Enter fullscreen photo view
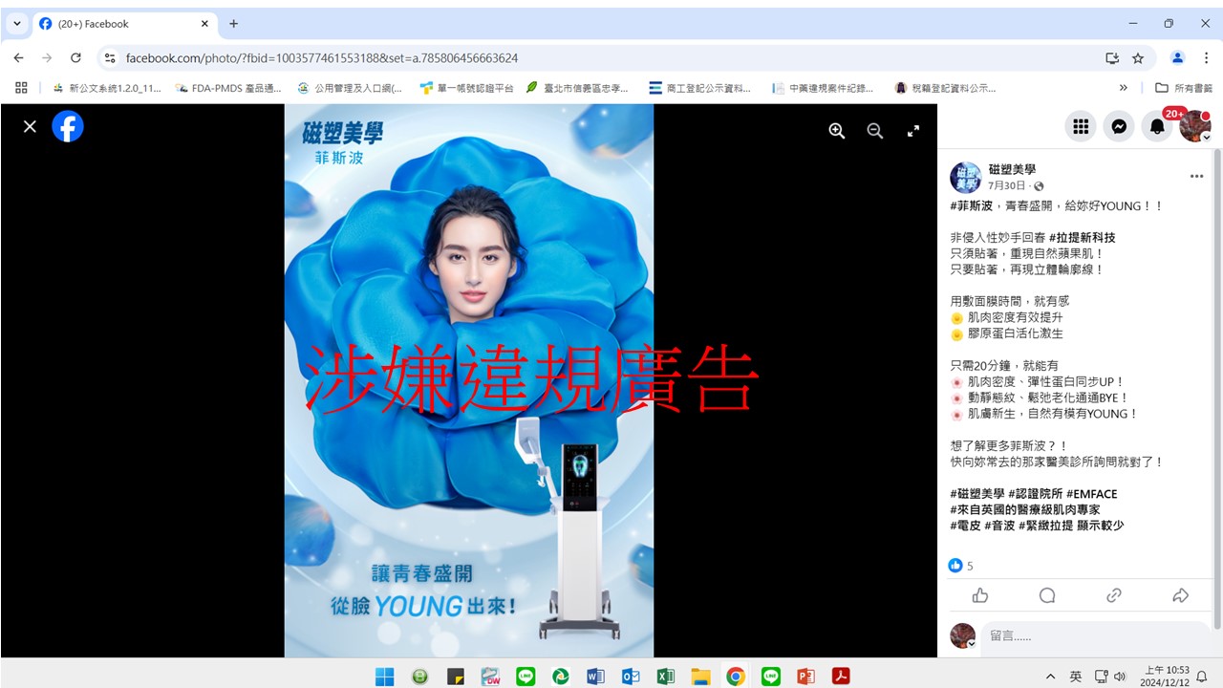The image size is (1223, 688). pos(913,131)
